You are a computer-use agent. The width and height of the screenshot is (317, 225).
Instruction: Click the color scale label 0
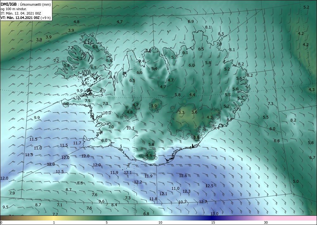tap(1, 223)
